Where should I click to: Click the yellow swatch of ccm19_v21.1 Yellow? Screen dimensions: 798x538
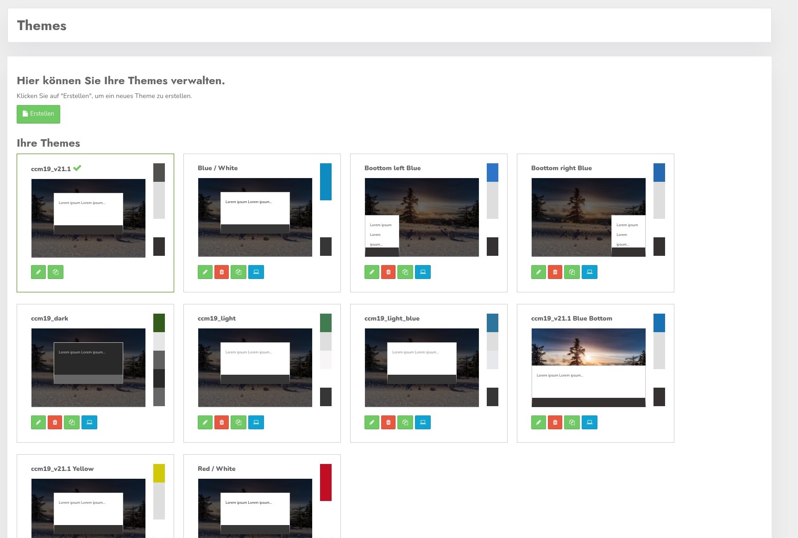[x=159, y=473]
